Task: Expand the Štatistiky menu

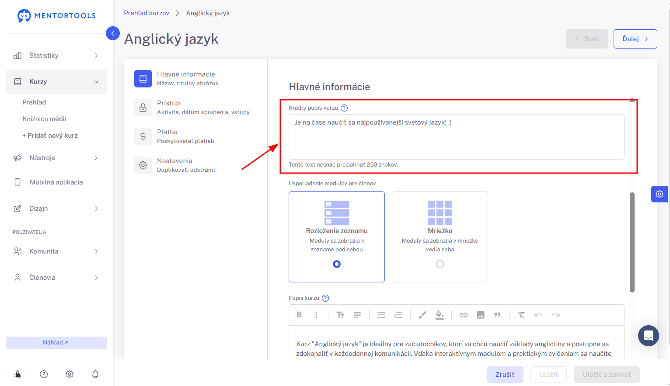Action: (x=56, y=56)
